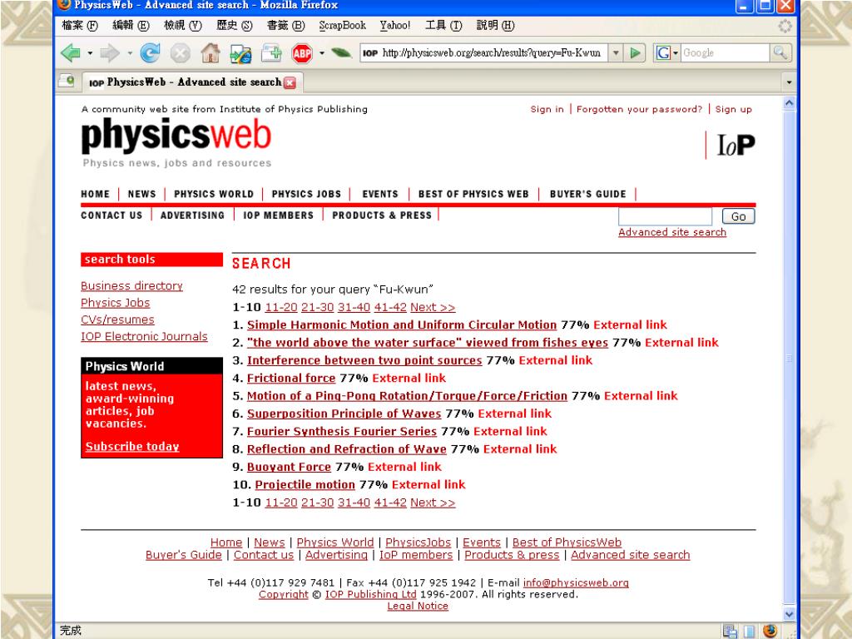Click in the URL address field

pyautogui.click(x=493, y=52)
